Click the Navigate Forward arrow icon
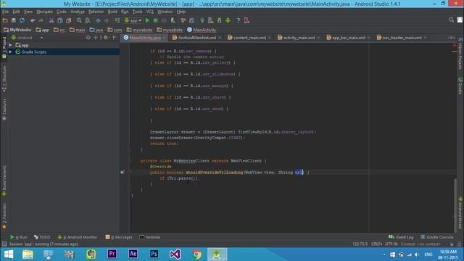The width and height of the screenshot is (464, 261). (107, 20)
